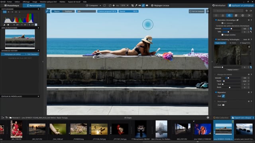Image resolution: width=255 pixels, height=143 pixels.
Task: Select the Effects fx palette icon
Action: pyautogui.click(x=249, y=15)
